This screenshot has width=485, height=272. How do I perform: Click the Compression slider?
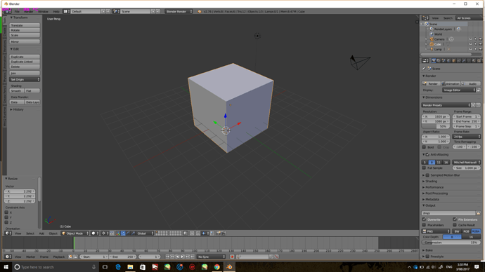coord(451,243)
